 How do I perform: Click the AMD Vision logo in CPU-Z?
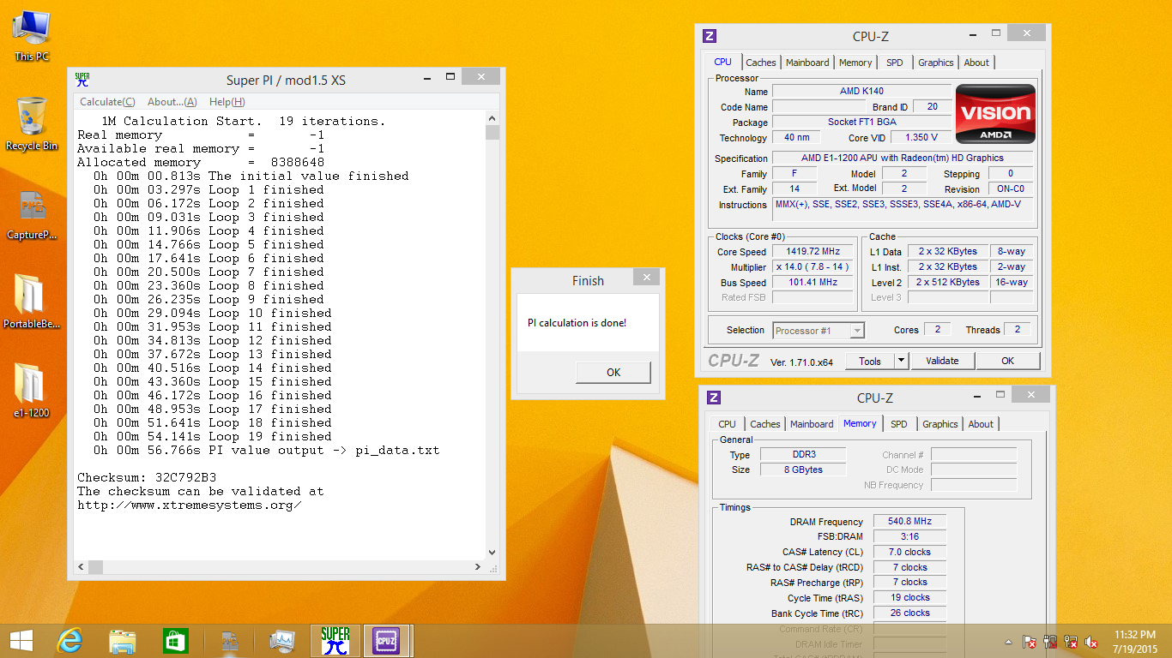tap(995, 113)
